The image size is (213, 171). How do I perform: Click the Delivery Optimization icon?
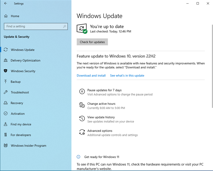[x=6, y=60]
